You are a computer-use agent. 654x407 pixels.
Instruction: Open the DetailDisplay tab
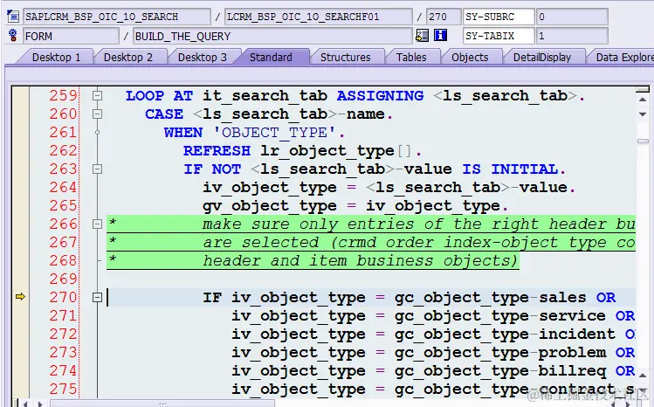(x=542, y=57)
